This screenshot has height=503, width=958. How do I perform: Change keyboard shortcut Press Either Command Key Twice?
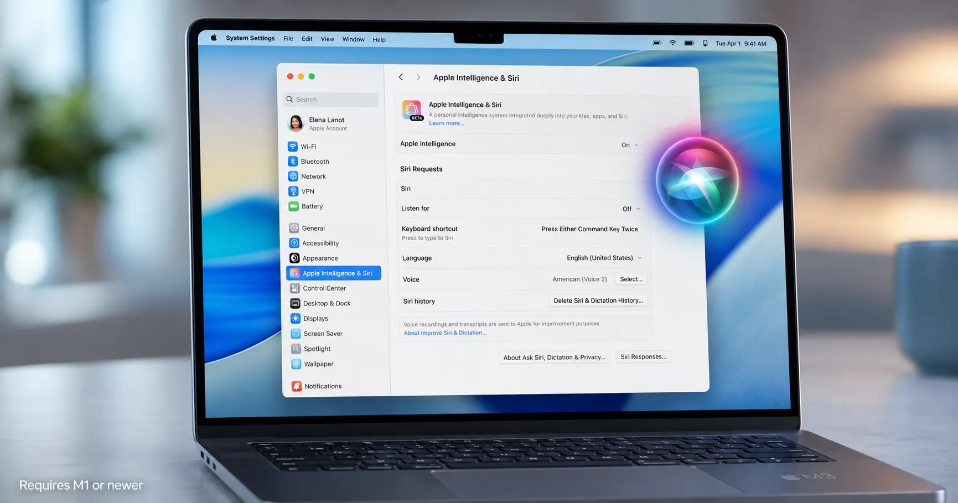(x=589, y=229)
